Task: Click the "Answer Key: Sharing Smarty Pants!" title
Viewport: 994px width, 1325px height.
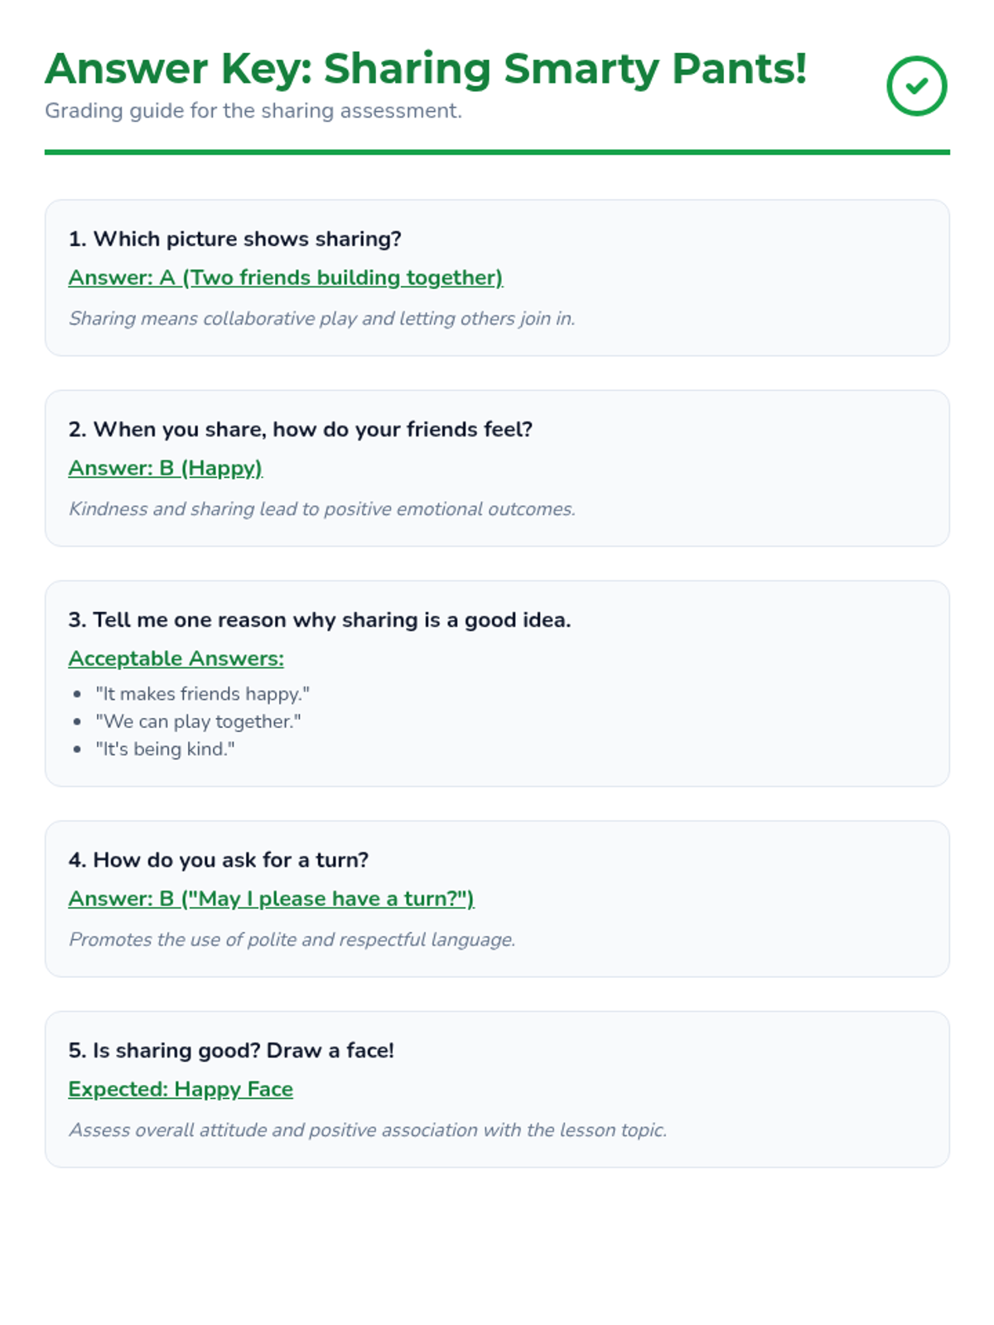Action: [426, 68]
